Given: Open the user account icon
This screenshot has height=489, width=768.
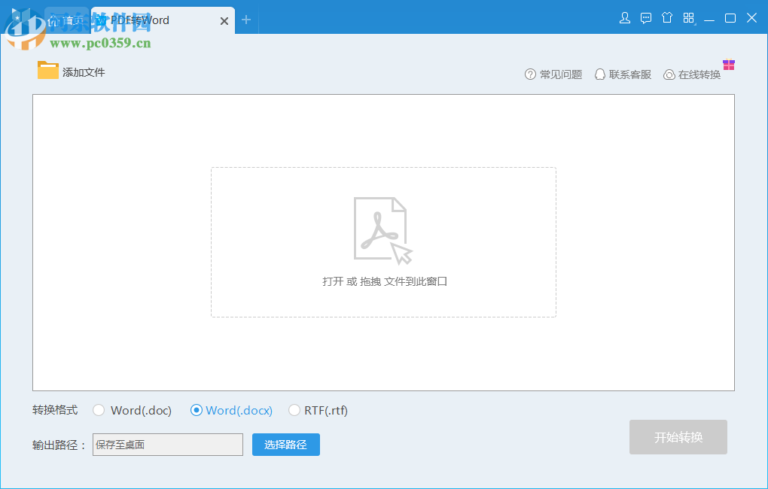Looking at the screenshot, I should click(x=625, y=17).
